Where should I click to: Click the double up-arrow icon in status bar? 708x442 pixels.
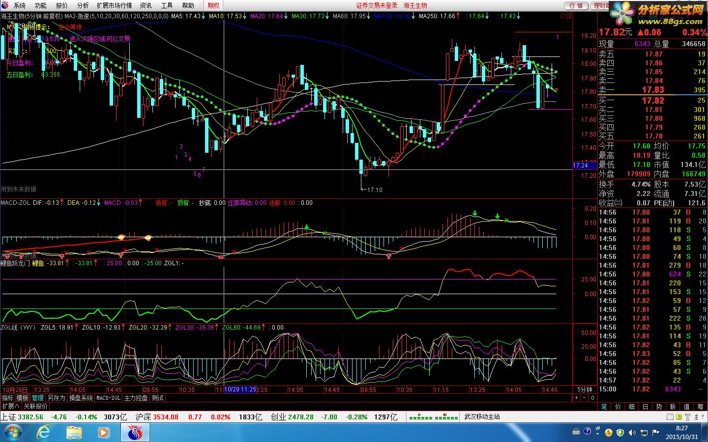point(696,416)
